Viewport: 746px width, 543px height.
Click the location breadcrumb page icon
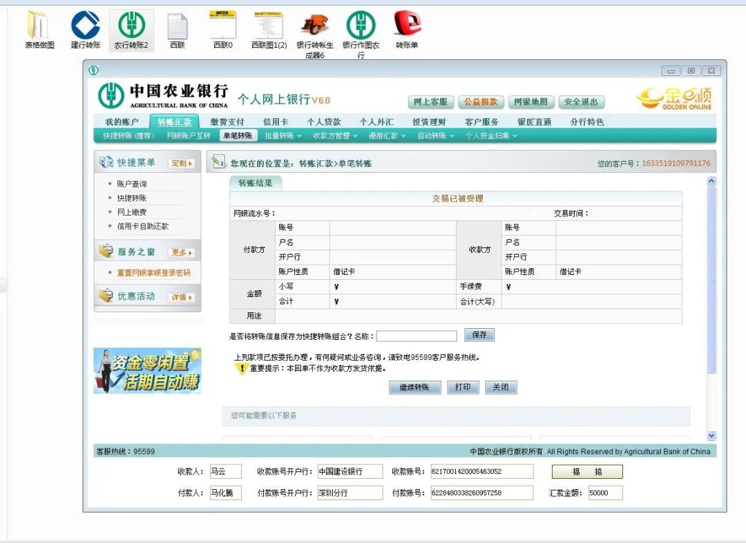(218, 162)
